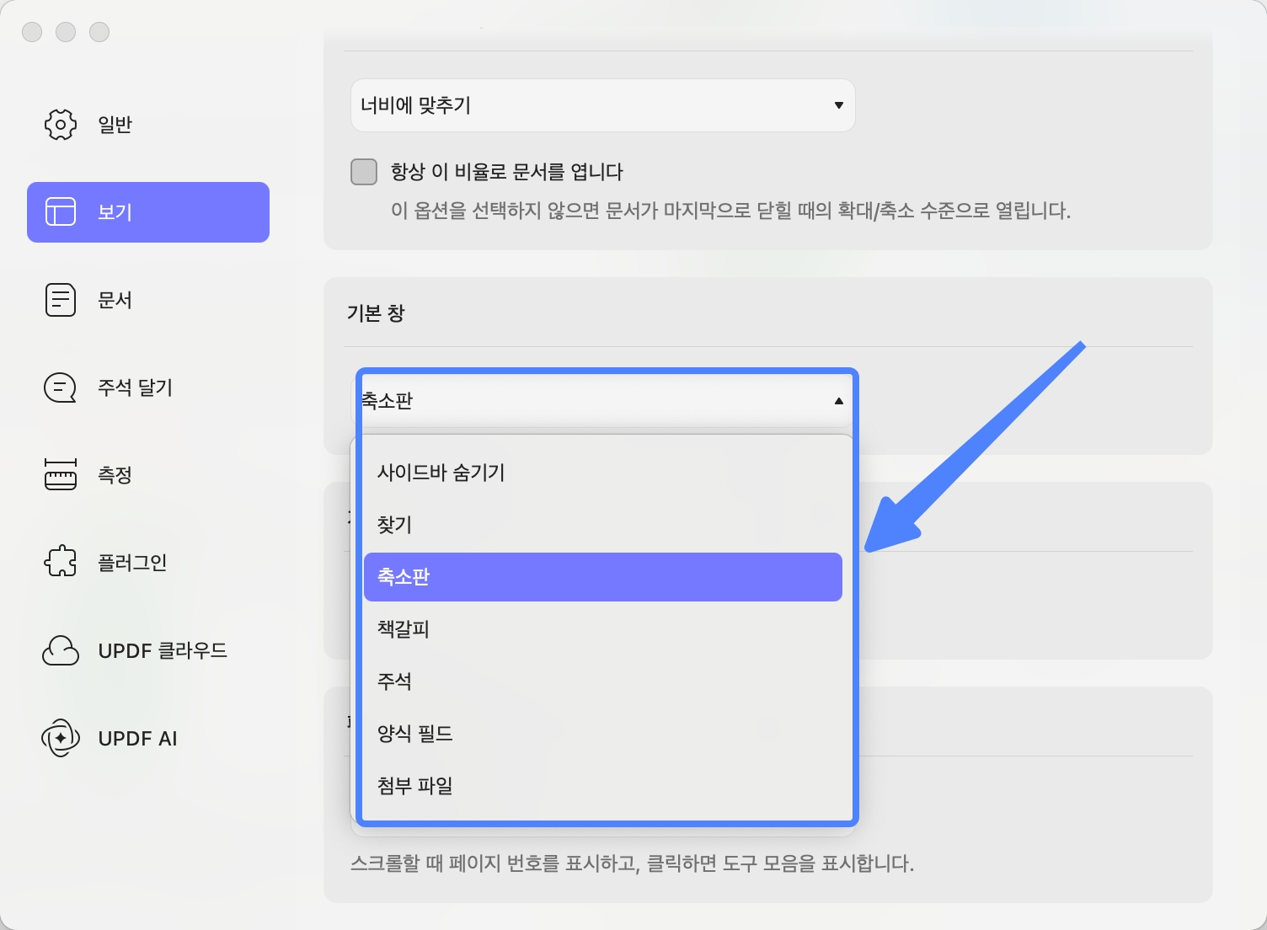Click the UPDF 클라우드 cloud icon
The height and width of the screenshot is (930, 1267).
pyautogui.click(x=61, y=650)
